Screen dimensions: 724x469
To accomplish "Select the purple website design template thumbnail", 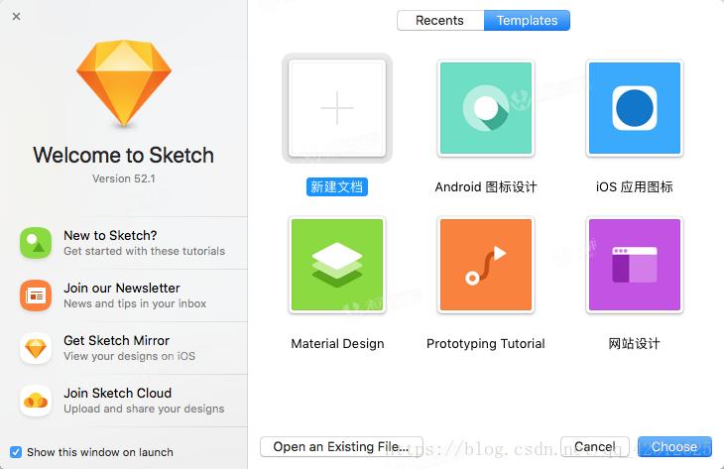I will 635,265.
